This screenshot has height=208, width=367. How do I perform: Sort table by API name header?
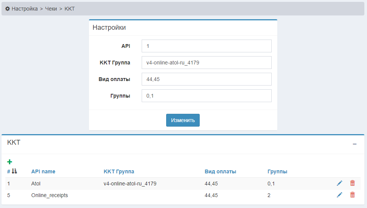[43, 171]
